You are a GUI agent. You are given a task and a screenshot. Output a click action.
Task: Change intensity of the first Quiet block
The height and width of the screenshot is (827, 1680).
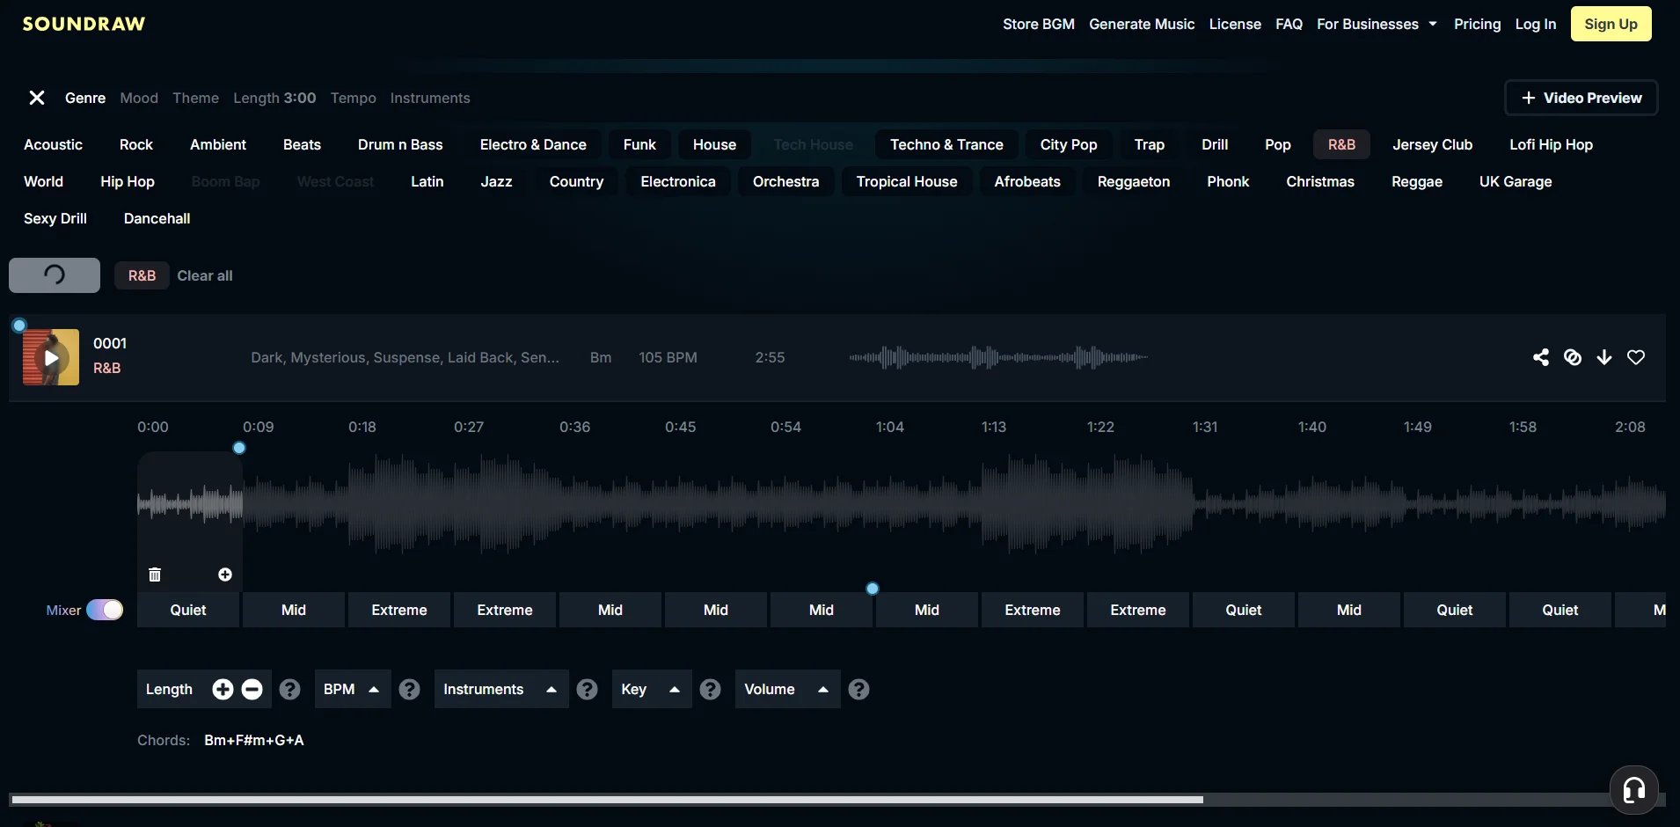pos(188,610)
